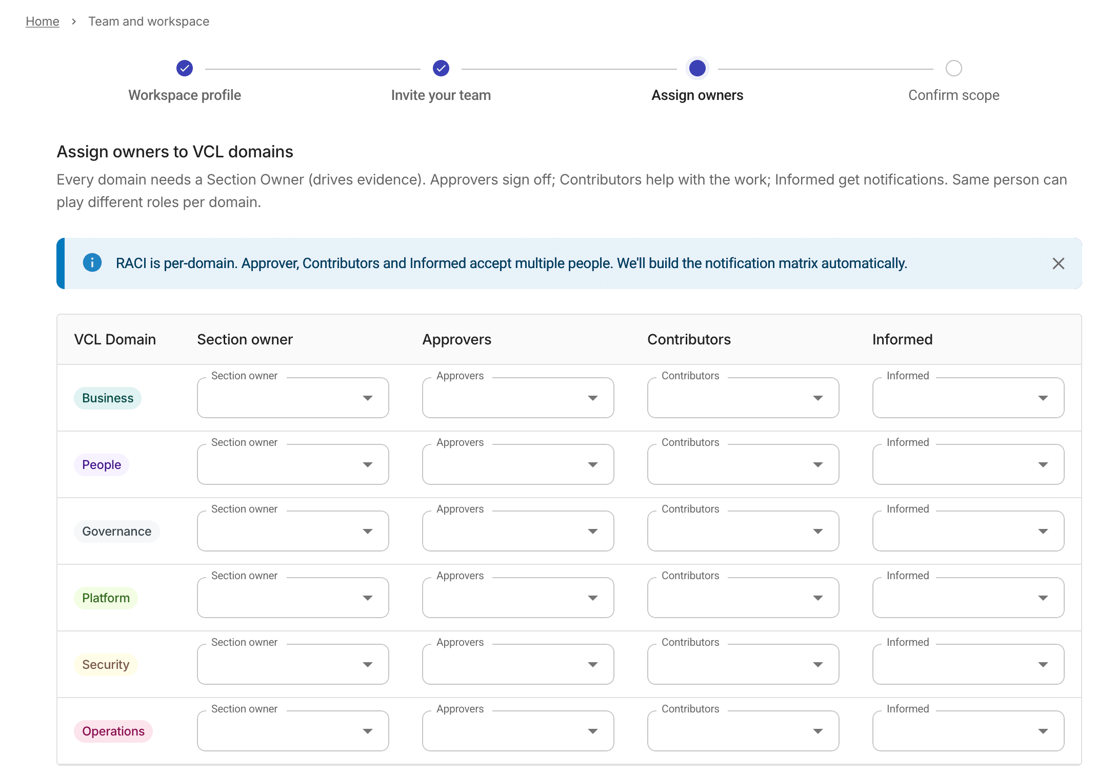The height and width of the screenshot is (776, 1116).
Task: Open the People Informed dropdown
Action: tap(968, 464)
